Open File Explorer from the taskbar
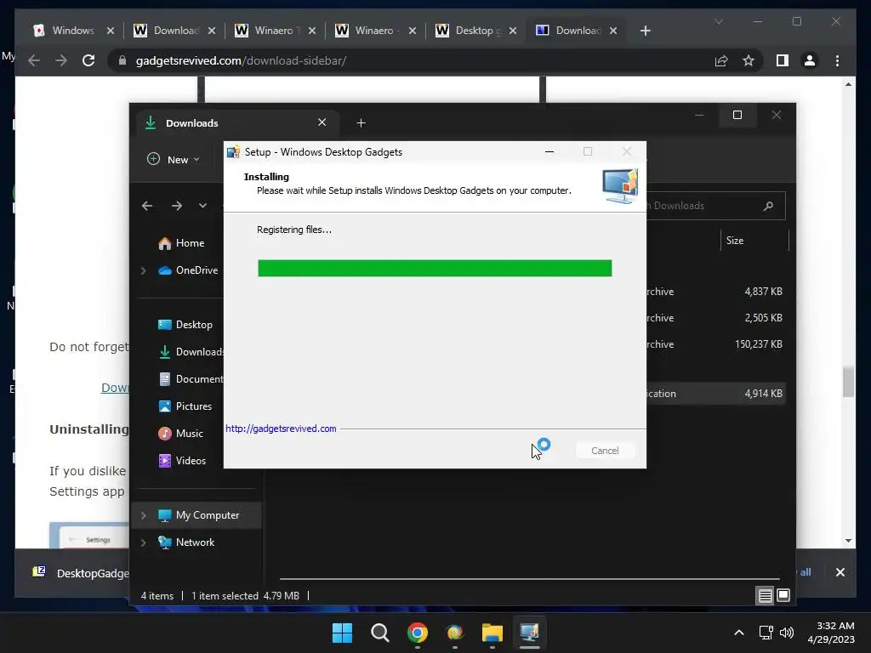Viewport: 871px width, 653px height. pos(492,633)
